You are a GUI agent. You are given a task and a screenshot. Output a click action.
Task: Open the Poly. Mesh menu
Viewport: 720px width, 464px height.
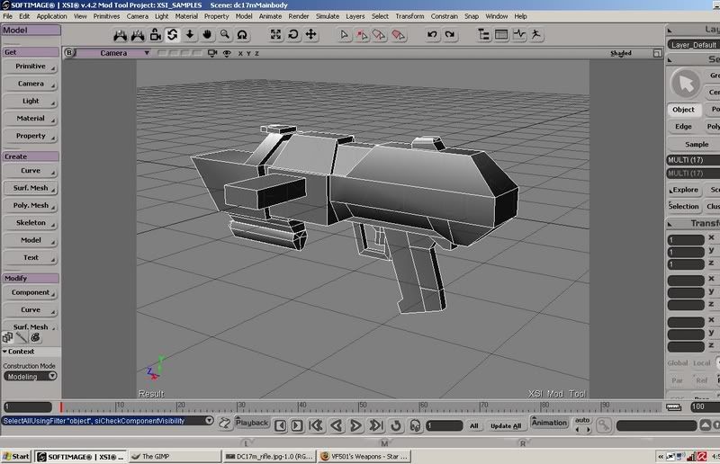31,206
